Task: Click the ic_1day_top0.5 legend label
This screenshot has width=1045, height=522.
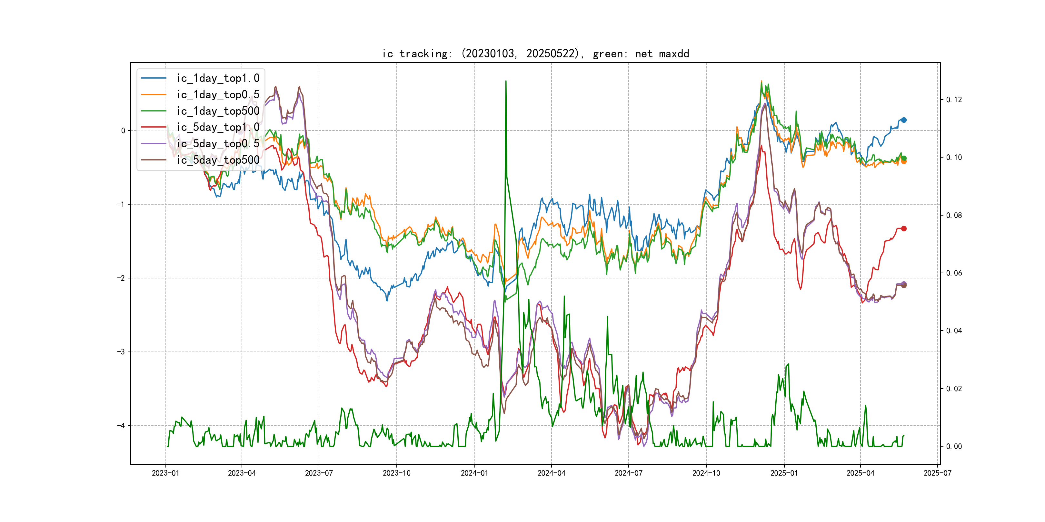Action: pos(218,94)
